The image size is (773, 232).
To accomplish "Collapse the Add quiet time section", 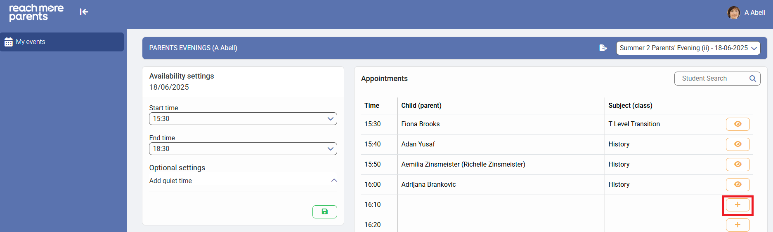I will (x=334, y=181).
